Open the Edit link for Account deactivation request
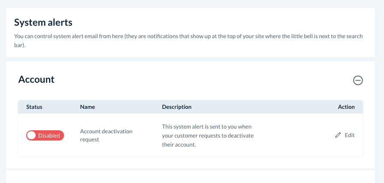 tap(349, 135)
